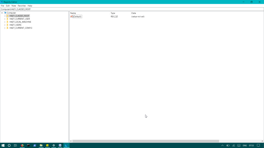
Task: Select the HKEY_CURRENT_USER key label
Action: click(20, 19)
